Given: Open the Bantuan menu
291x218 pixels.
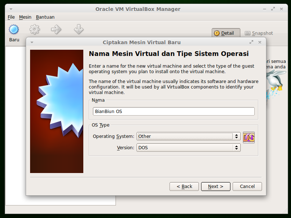Looking at the screenshot, I should pyautogui.click(x=45, y=17).
